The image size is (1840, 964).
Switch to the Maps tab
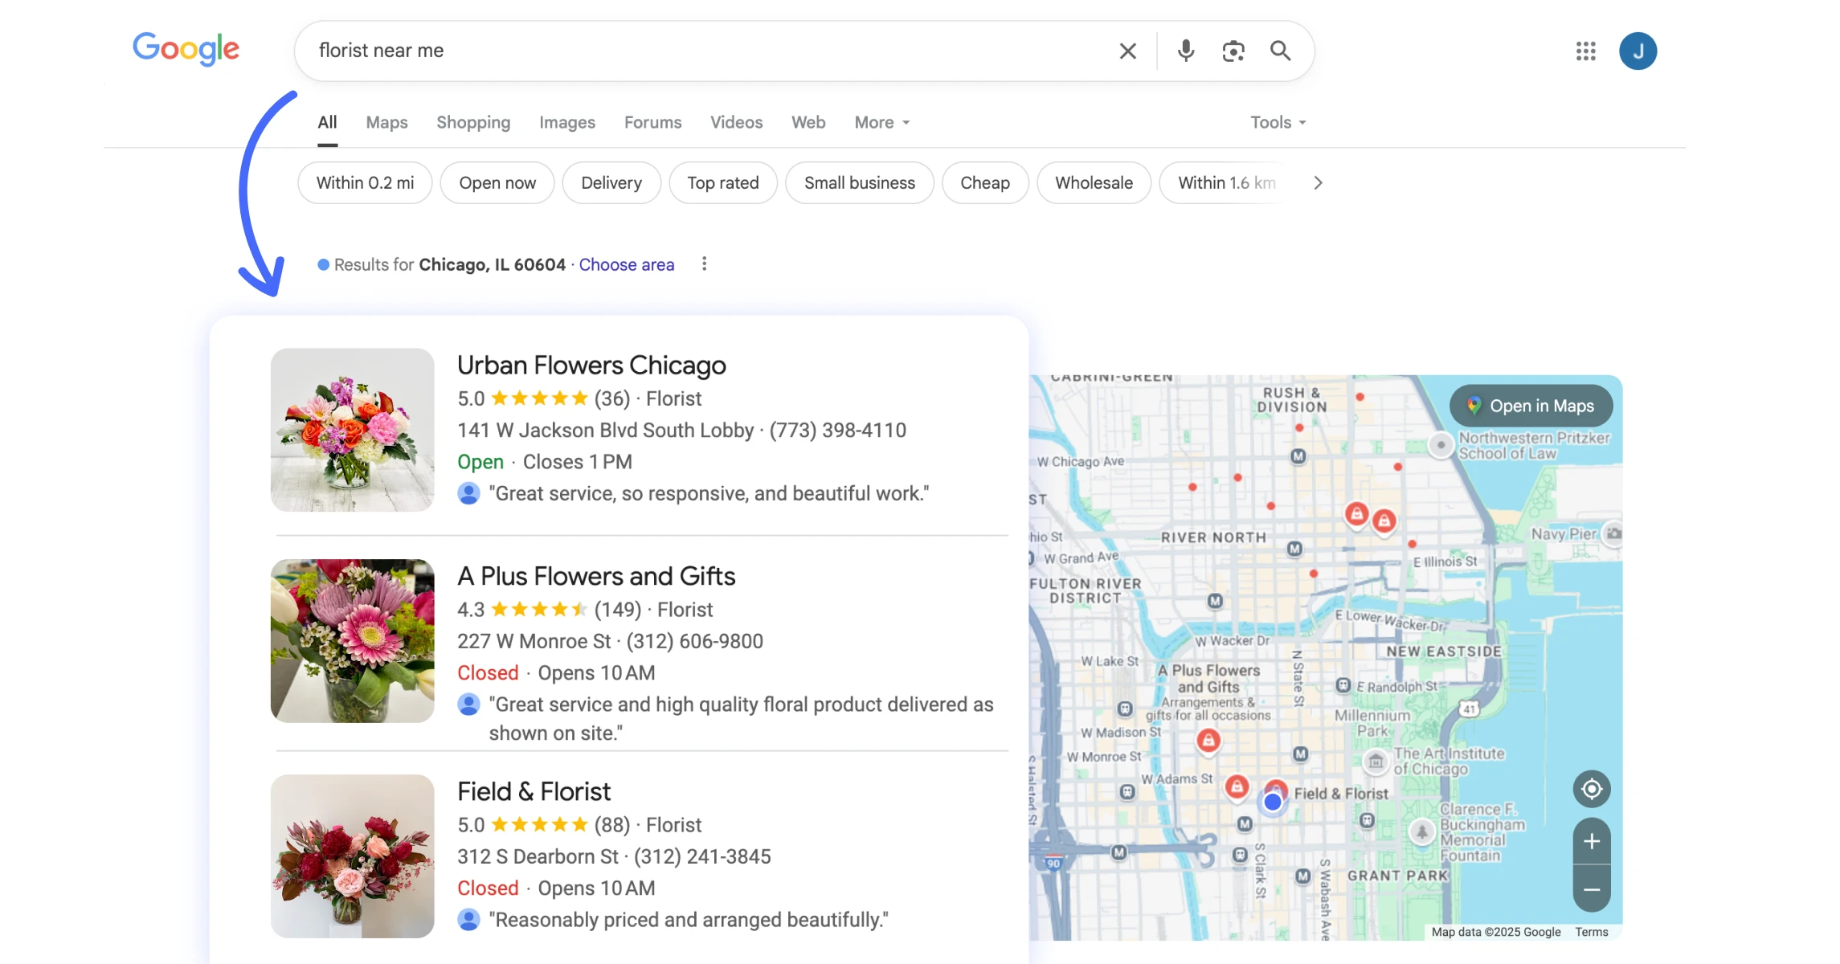point(386,122)
